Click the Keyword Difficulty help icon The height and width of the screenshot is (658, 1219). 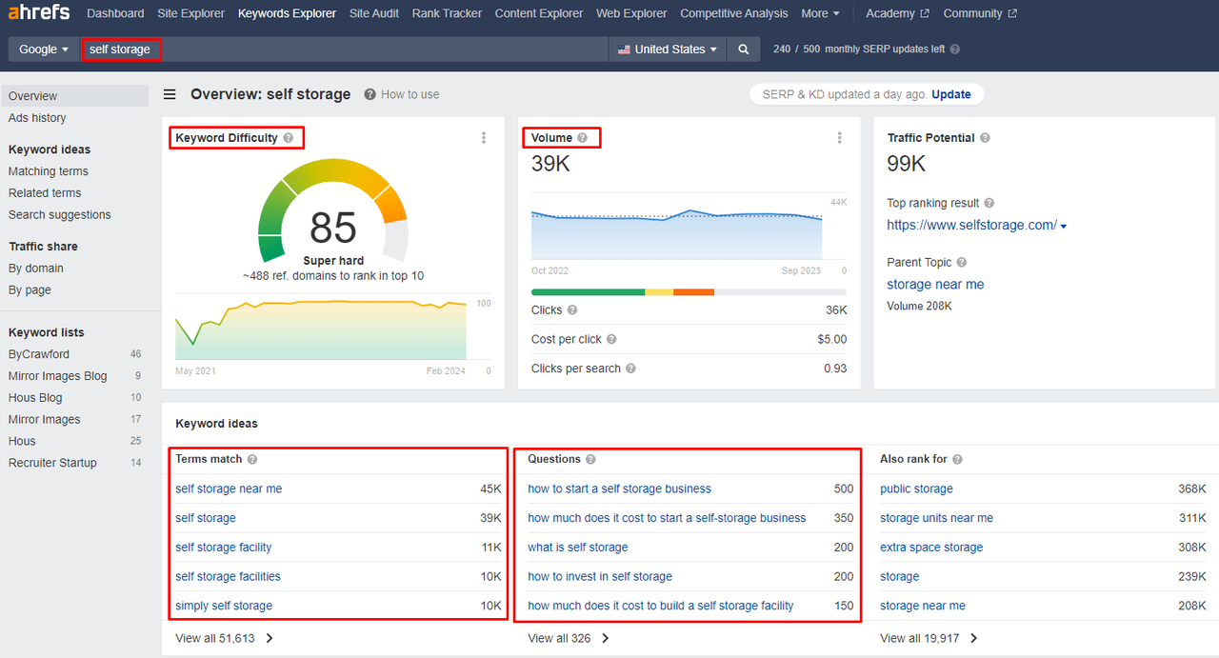pos(288,138)
